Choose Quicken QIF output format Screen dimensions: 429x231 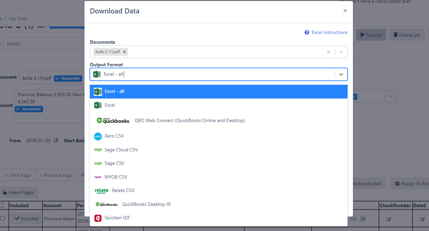point(219,218)
